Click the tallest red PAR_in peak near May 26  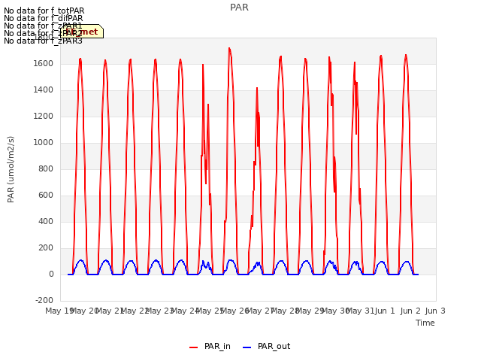point(229,49)
